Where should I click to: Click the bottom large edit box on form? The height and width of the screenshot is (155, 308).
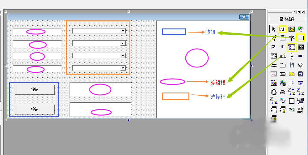(x=100, y=109)
